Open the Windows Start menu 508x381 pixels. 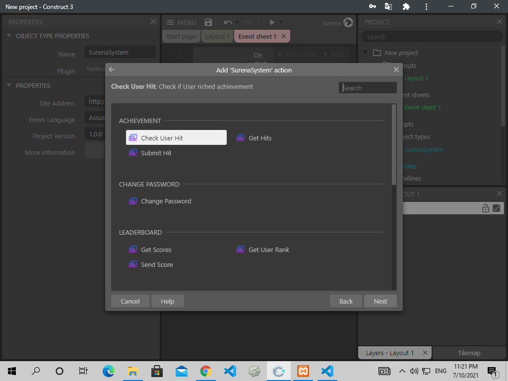(x=12, y=371)
